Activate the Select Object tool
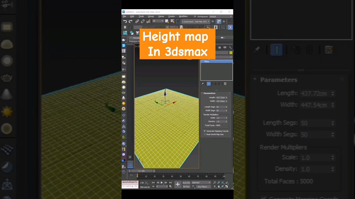355x199 pixels. 167,21
